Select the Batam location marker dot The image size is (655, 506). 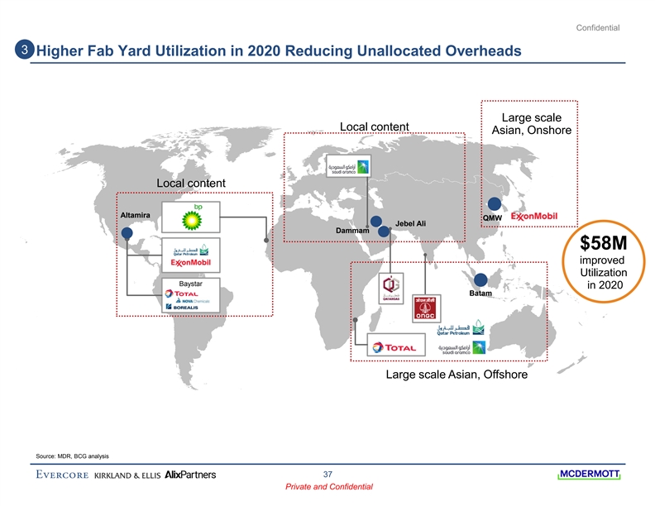480,279
